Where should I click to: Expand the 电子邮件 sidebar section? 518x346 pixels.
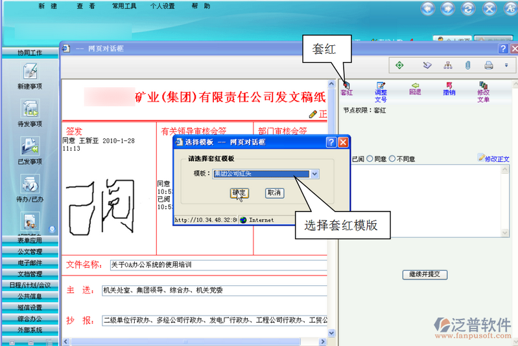30,263
